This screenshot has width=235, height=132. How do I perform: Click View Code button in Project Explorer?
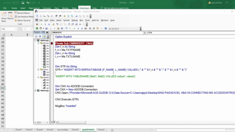click(36, 36)
